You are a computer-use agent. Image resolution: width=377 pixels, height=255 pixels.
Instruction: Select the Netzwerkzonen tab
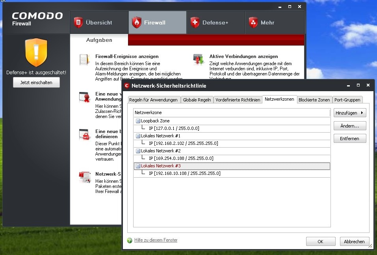coord(279,99)
